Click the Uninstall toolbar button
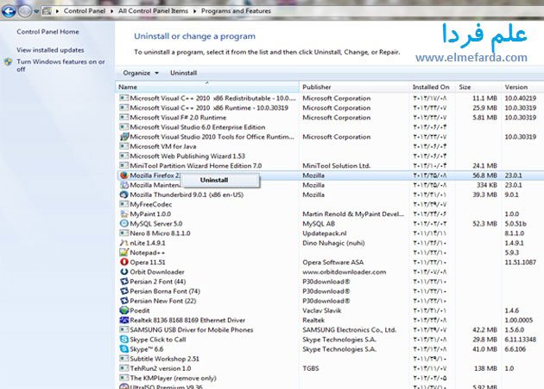 [x=184, y=73]
